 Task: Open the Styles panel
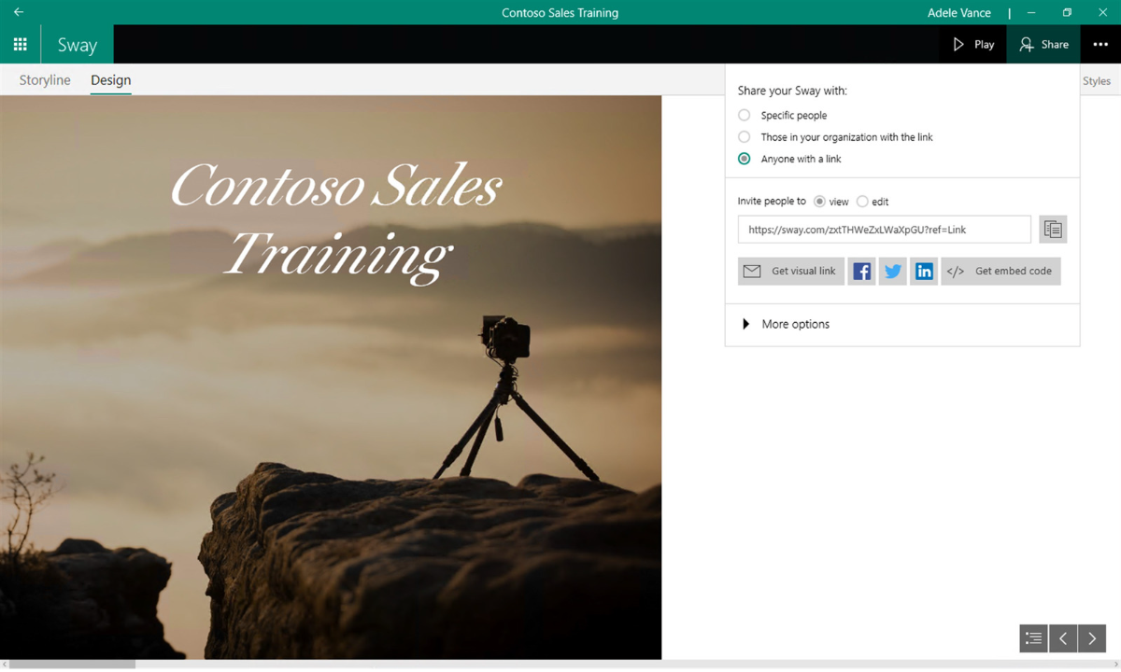[x=1097, y=80]
